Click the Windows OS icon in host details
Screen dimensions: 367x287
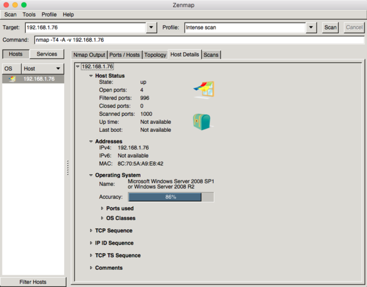(204, 90)
